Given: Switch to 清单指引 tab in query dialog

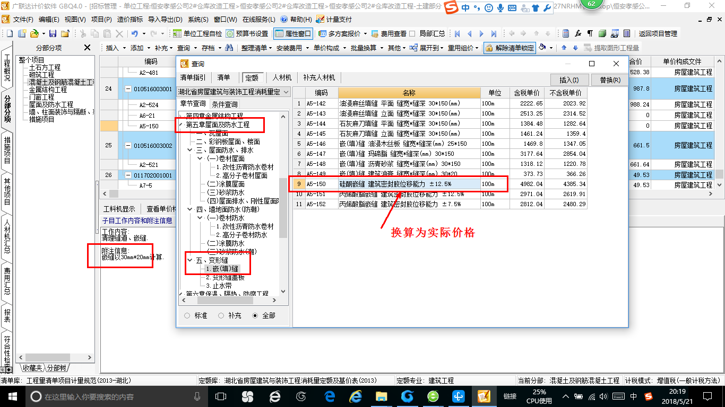Looking at the screenshot, I should pos(193,77).
